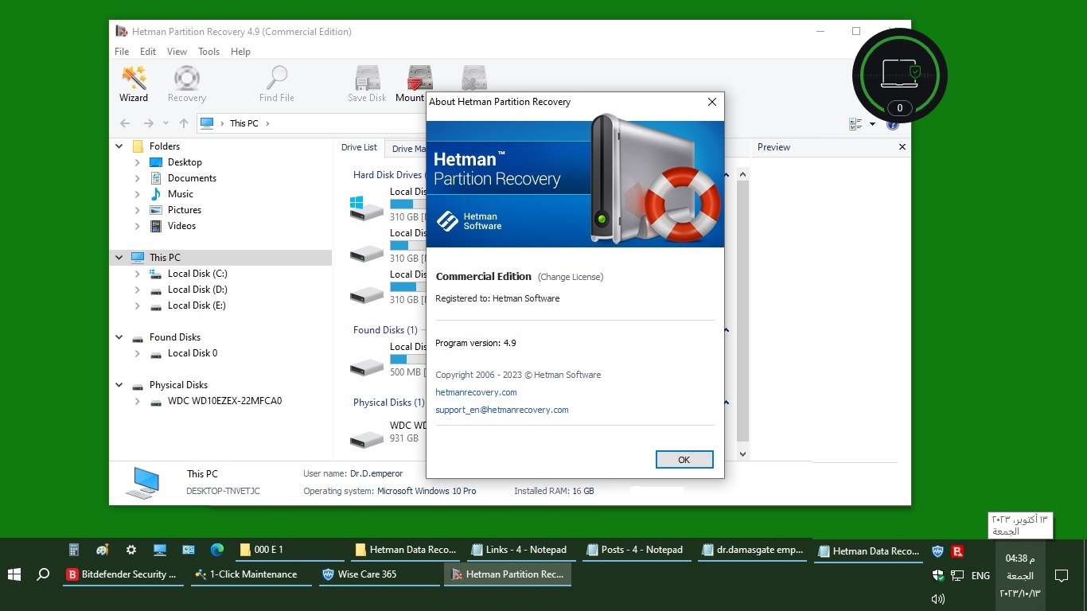Open the View menu
The height and width of the screenshot is (611, 1087).
(x=177, y=52)
